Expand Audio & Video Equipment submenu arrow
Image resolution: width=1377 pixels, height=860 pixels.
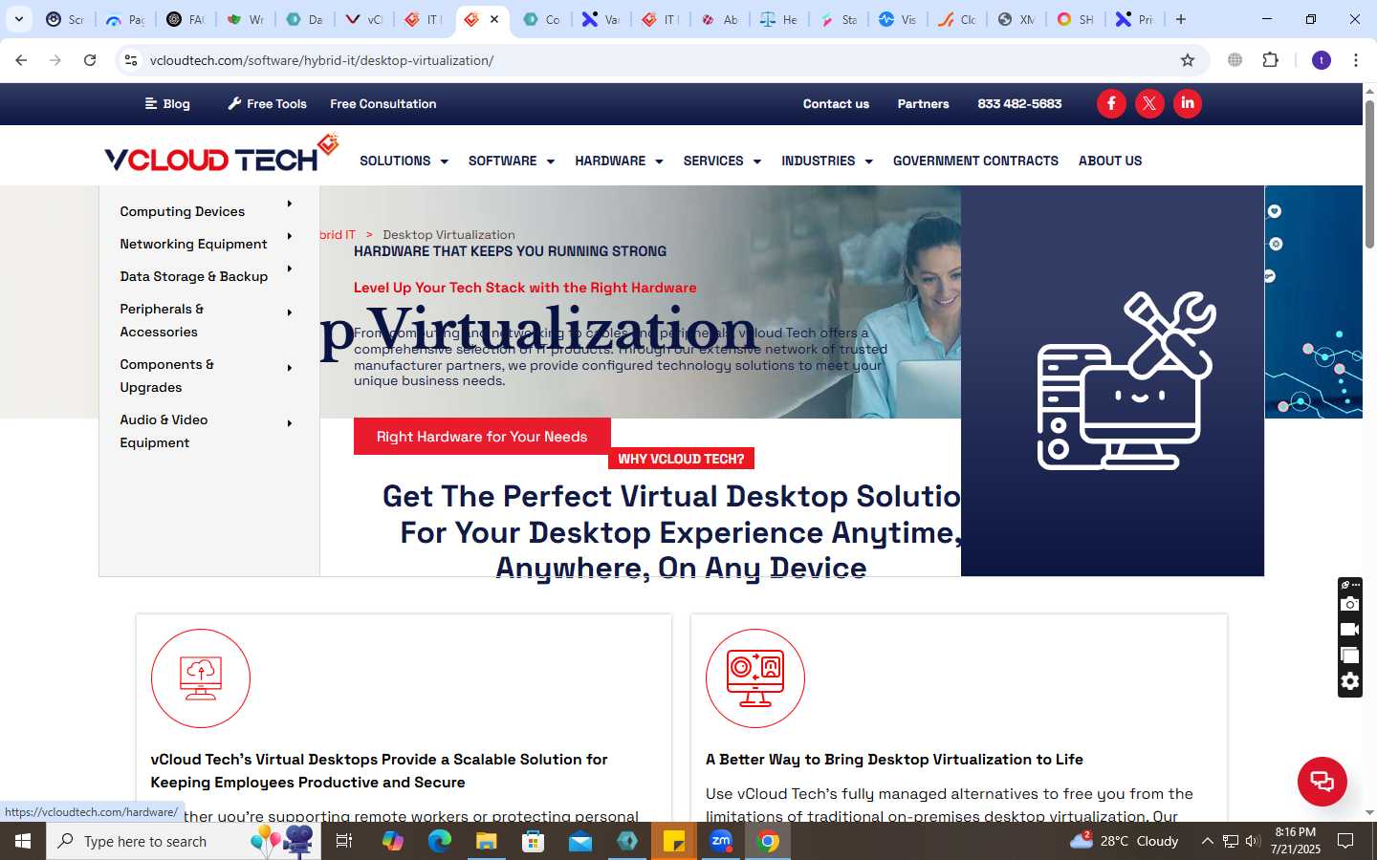(x=290, y=423)
